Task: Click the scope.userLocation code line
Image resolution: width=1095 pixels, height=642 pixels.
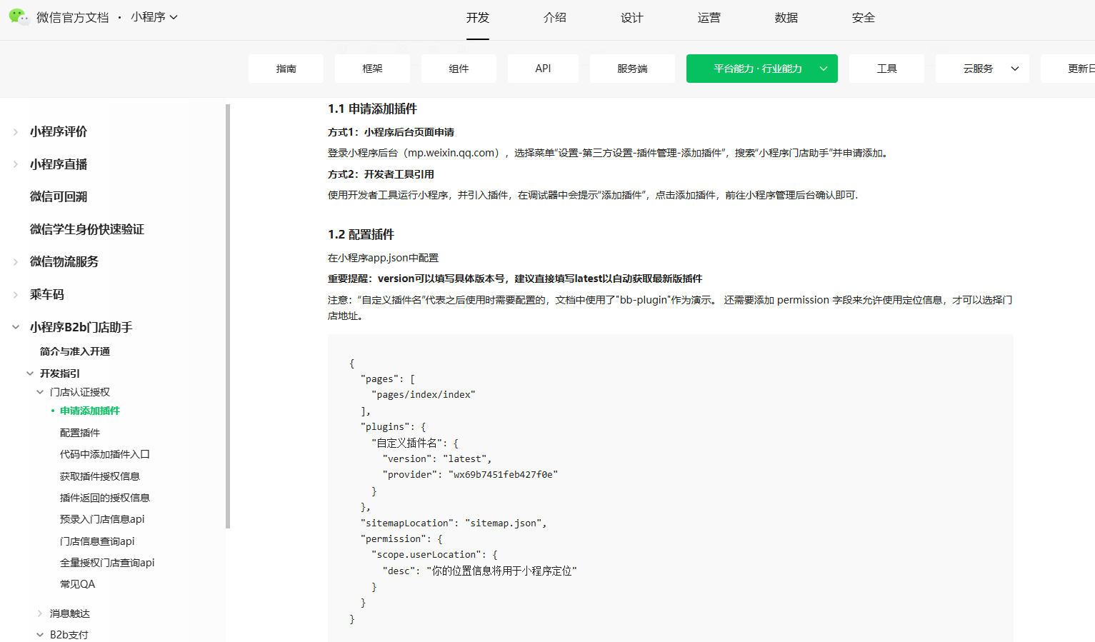Action: point(434,555)
